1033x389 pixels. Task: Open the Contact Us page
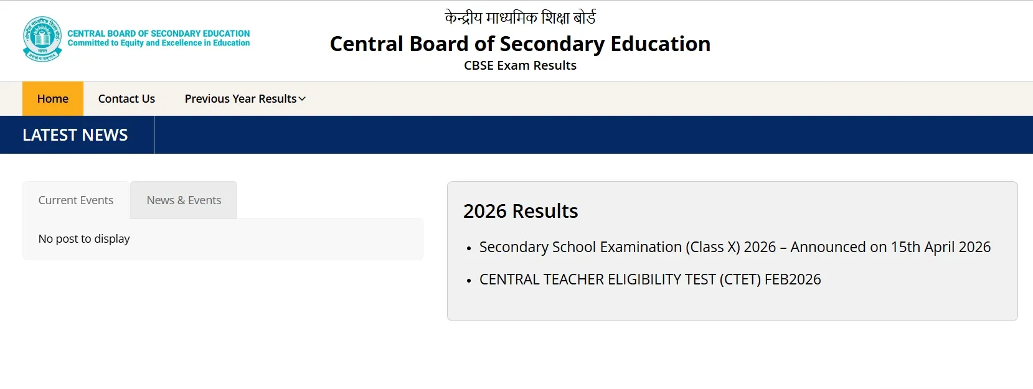click(126, 98)
